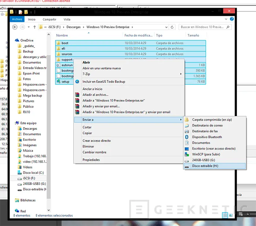256x226 pixels.
Task: Expand chevron after Windows 10 Preview Enterprise path
Action: pyautogui.click(x=132, y=27)
